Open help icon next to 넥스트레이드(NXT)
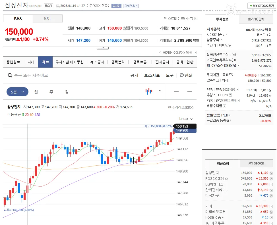 click(x=196, y=18)
